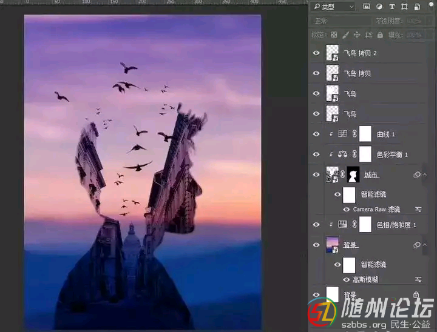Open the 正常 blend mode dropdown
The height and width of the screenshot is (332, 437).
[340, 21]
